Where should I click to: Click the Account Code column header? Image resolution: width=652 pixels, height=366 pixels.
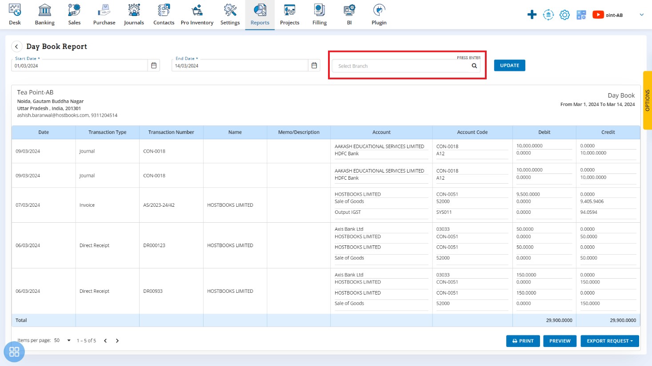tap(472, 132)
